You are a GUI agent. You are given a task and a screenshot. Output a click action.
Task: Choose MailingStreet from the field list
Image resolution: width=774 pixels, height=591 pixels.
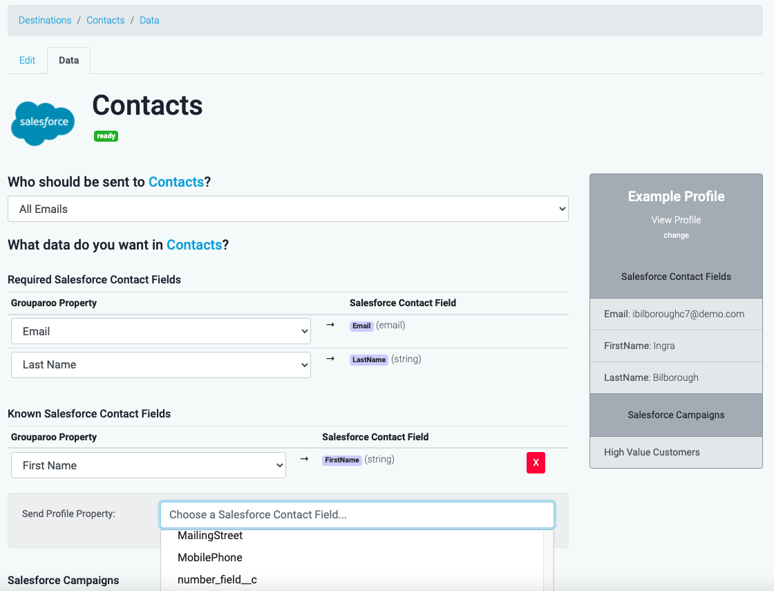[x=352, y=536]
